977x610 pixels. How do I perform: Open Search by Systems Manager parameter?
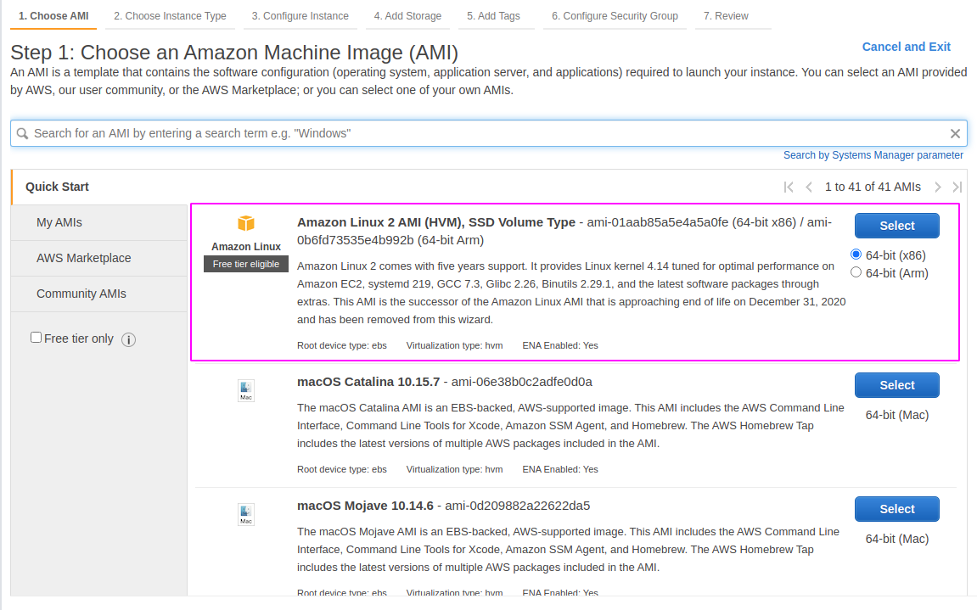pos(873,154)
